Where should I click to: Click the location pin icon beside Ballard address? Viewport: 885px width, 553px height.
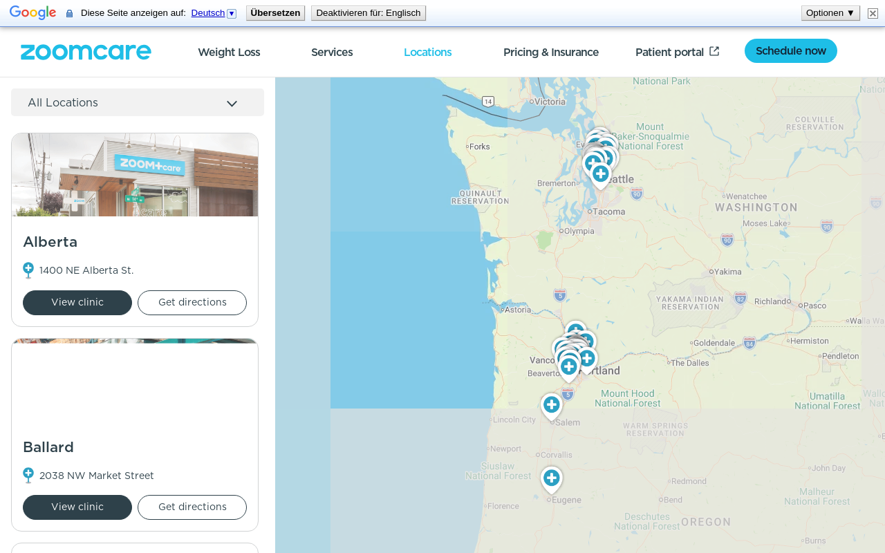click(28, 476)
